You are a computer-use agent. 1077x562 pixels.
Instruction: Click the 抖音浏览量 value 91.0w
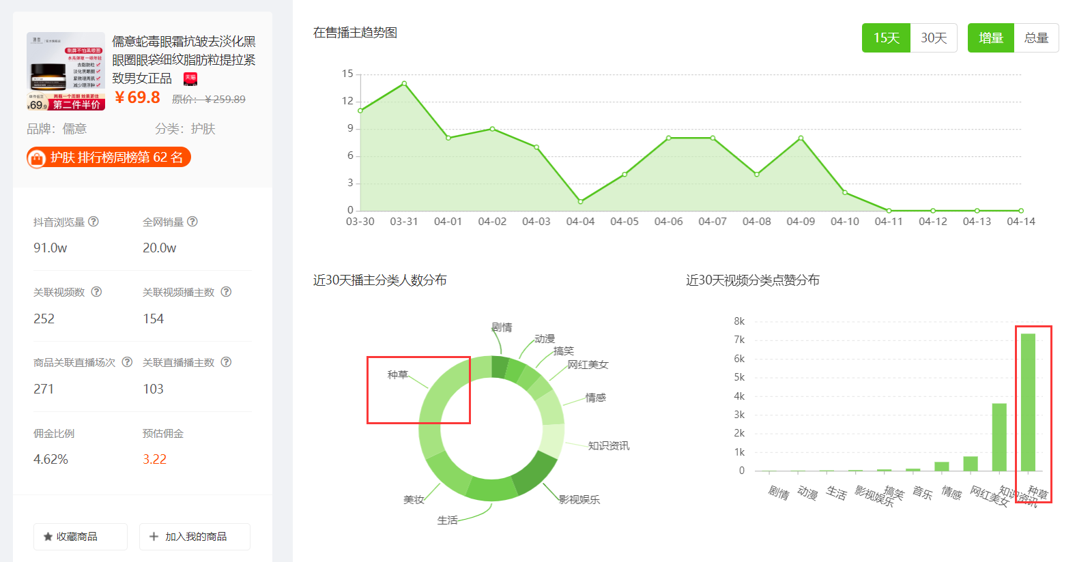[51, 248]
